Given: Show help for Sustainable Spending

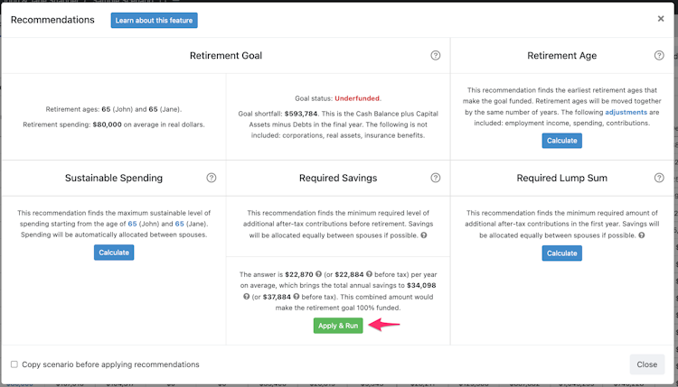Looking at the screenshot, I should [x=212, y=179].
